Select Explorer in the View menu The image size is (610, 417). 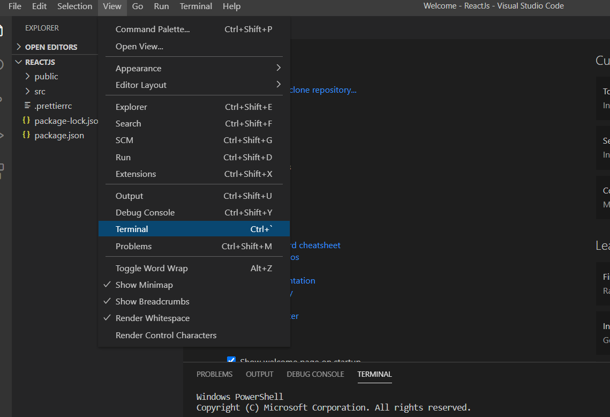pos(194,107)
